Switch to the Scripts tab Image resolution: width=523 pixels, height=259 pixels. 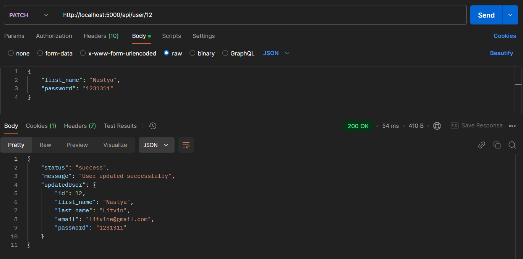pos(172,36)
